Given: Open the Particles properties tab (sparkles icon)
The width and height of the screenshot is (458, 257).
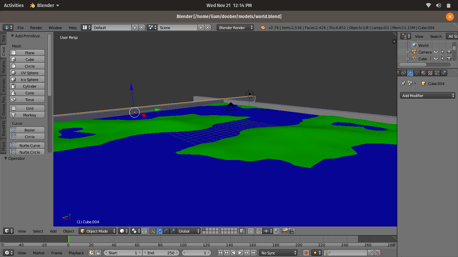Looking at the screenshot, I should coord(437,73).
